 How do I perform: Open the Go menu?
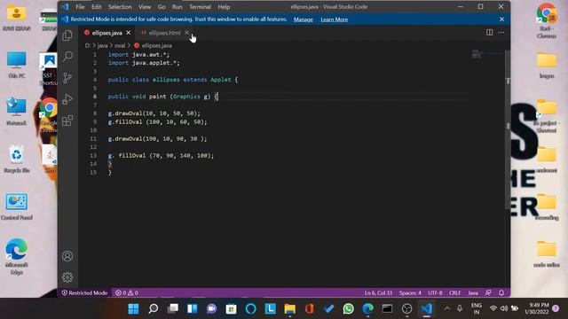[162, 7]
